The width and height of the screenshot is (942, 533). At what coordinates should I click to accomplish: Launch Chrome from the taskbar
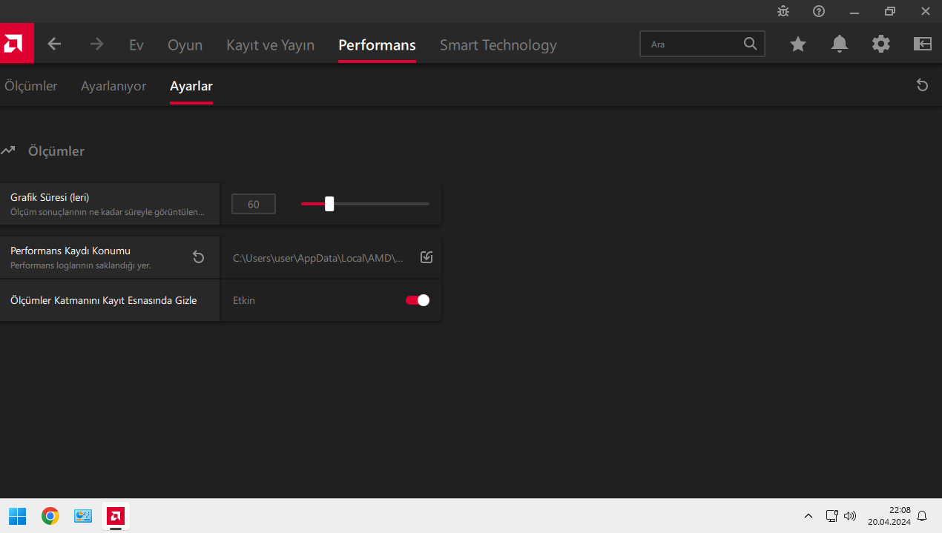click(50, 516)
